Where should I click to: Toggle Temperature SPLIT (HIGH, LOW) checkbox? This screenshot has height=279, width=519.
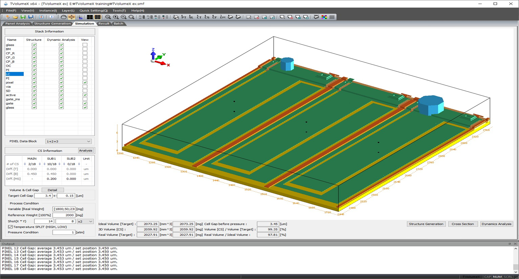10,227
